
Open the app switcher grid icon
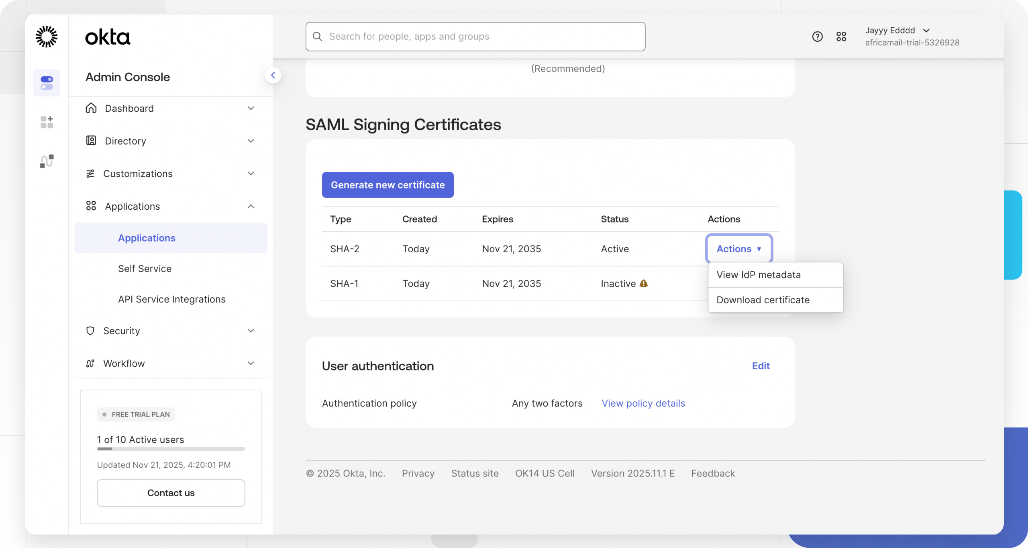click(x=841, y=37)
